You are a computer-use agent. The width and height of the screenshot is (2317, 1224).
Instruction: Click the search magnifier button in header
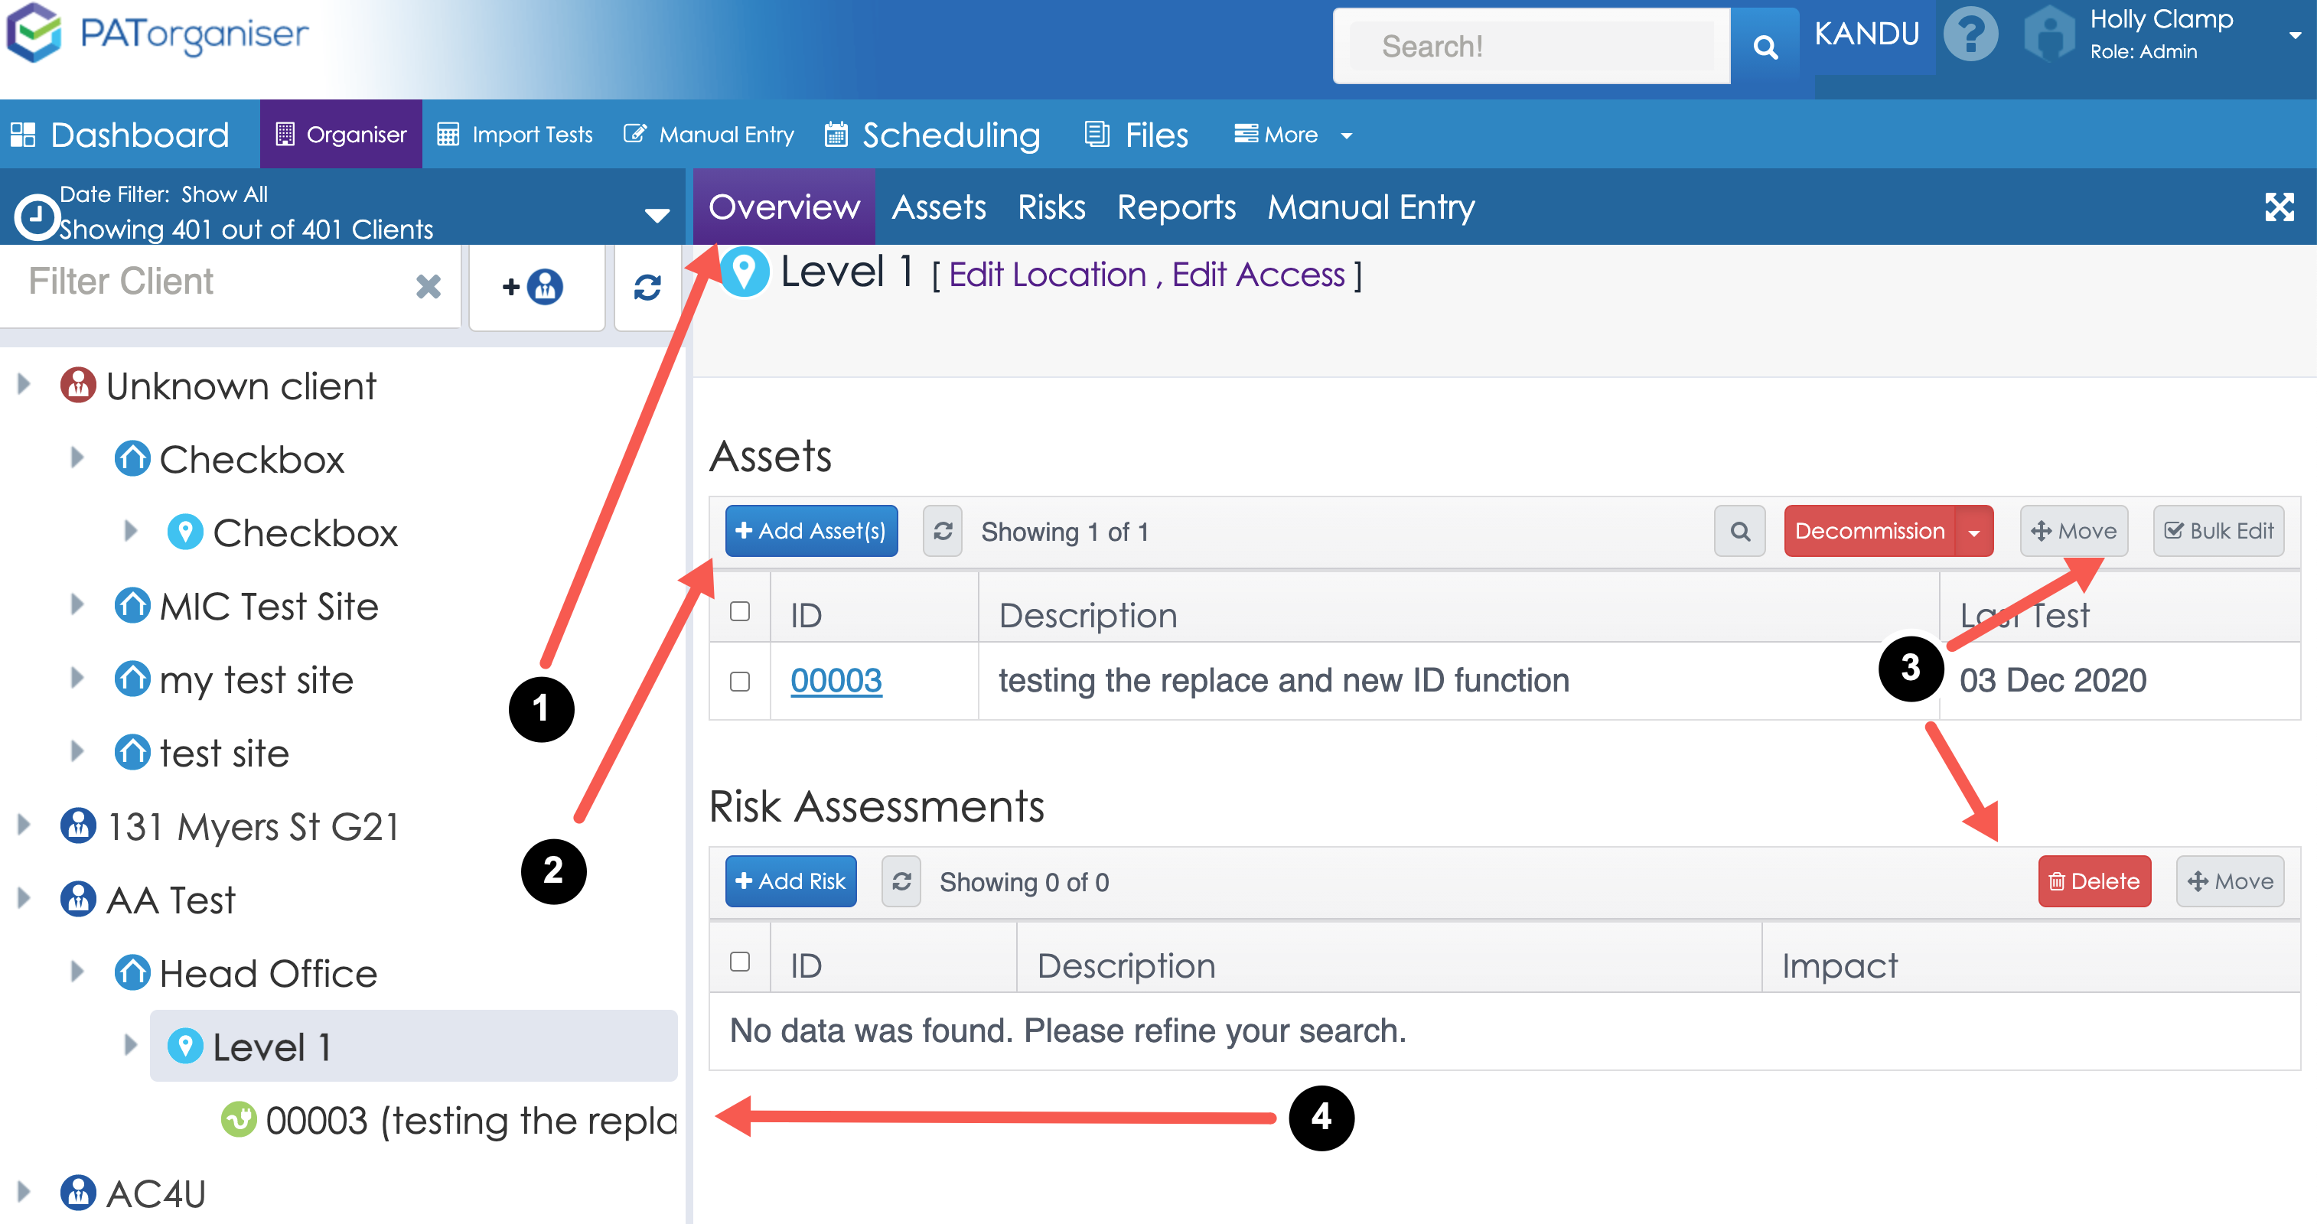click(x=1765, y=47)
